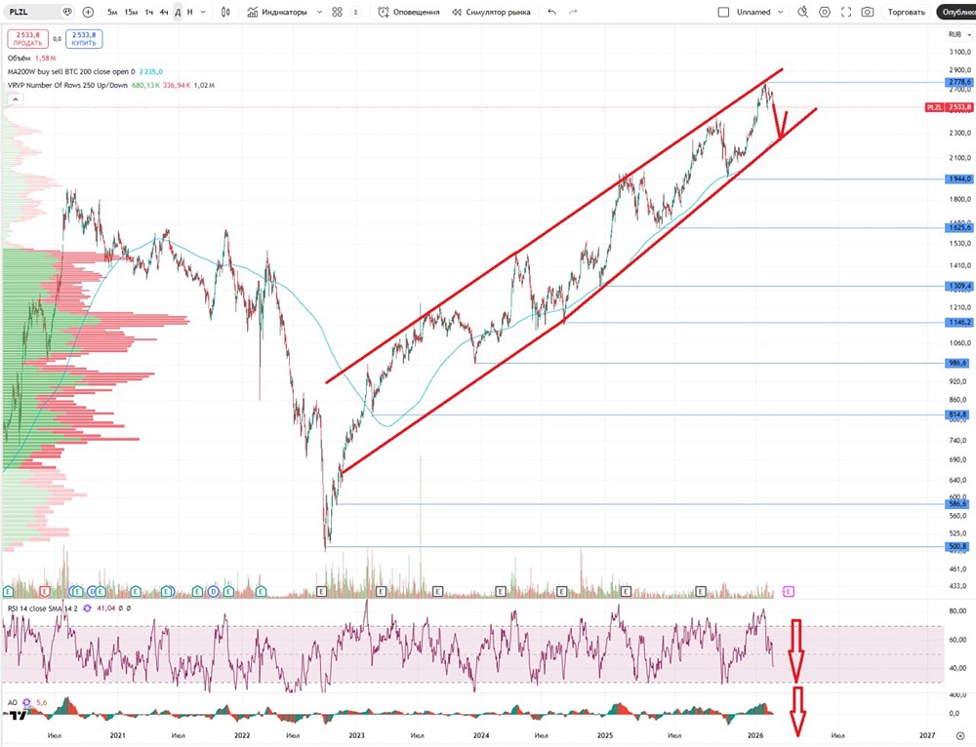Click the Торговать button
The height and width of the screenshot is (747, 976).
pos(907,12)
